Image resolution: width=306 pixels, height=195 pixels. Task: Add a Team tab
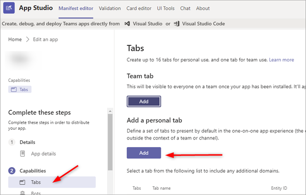(144, 101)
